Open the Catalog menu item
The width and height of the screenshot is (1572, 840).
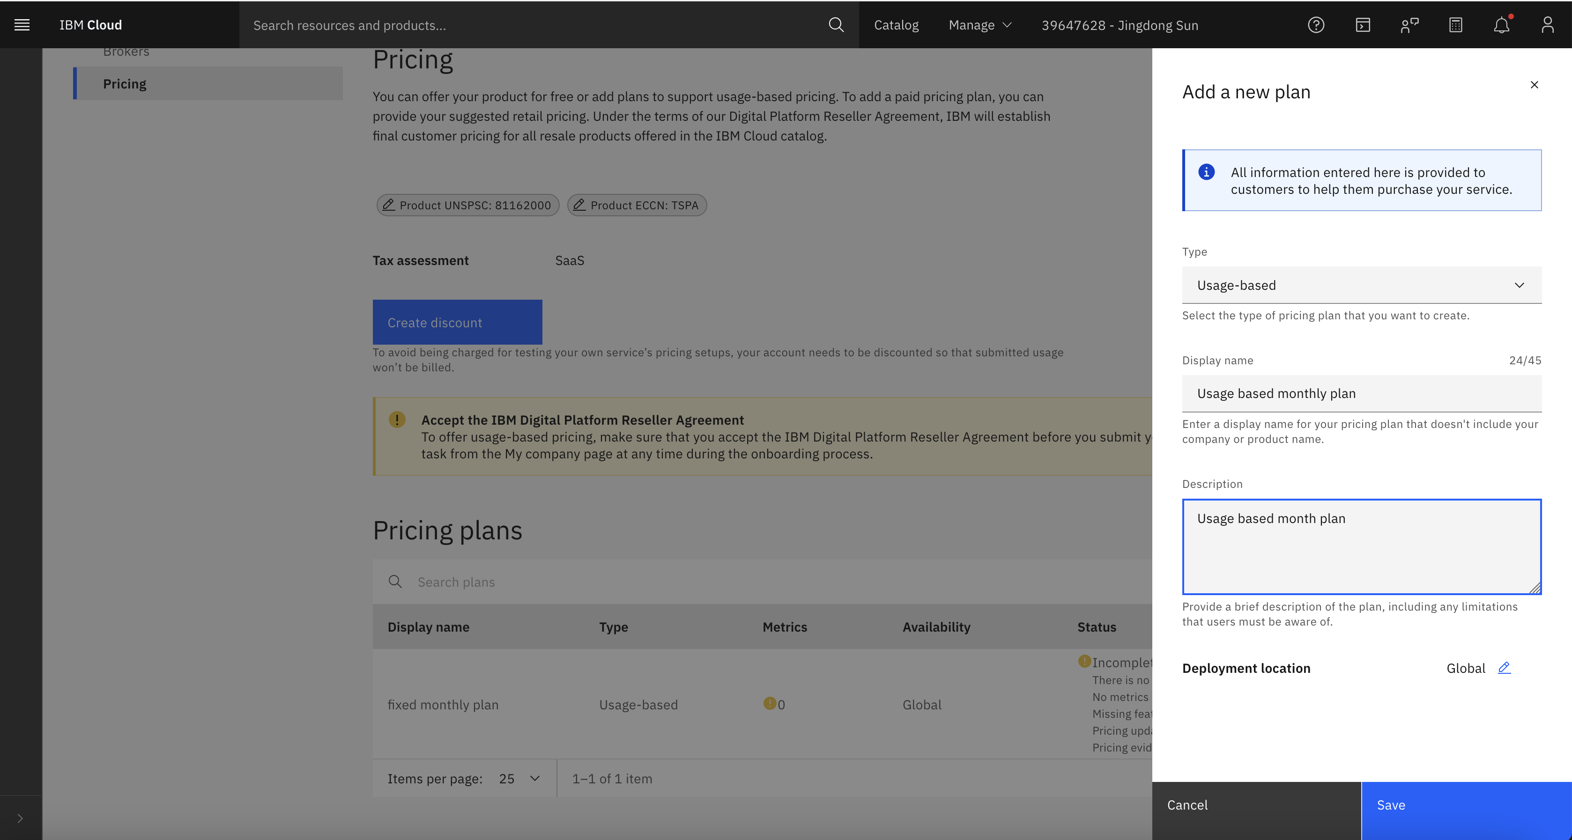(896, 25)
